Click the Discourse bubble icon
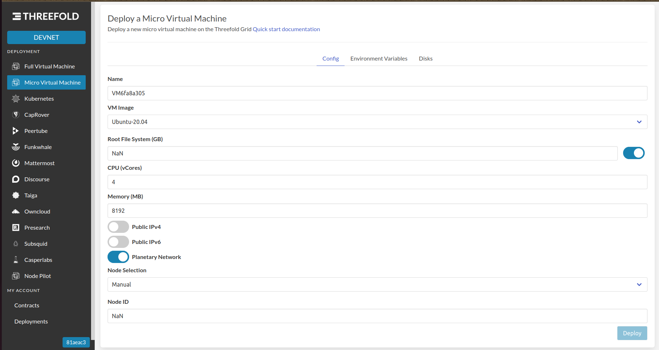The width and height of the screenshot is (659, 350). [16, 179]
